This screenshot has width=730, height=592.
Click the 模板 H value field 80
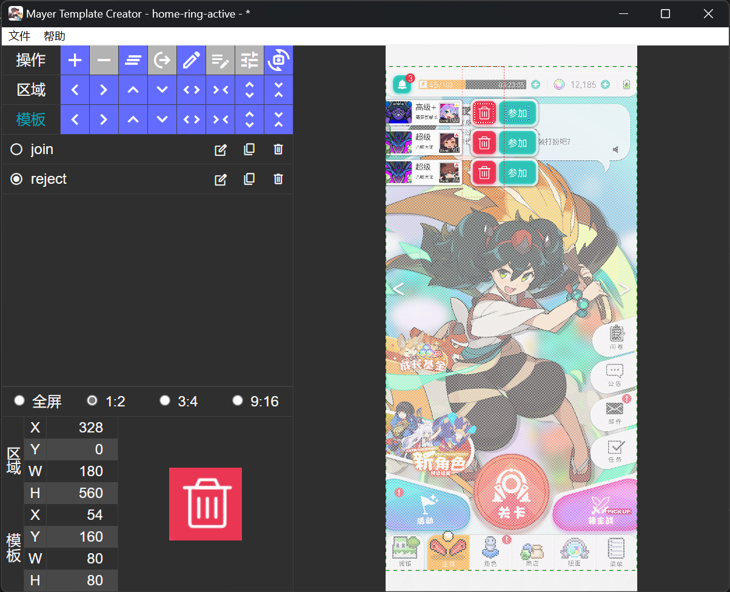coord(82,580)
